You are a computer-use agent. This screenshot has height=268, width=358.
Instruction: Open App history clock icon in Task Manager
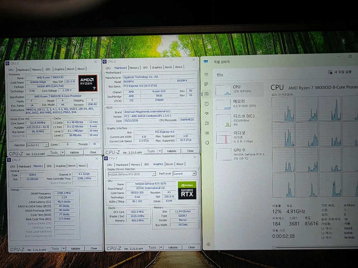[x=207, y=104]
